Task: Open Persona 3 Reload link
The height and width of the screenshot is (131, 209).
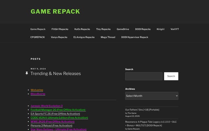Action: (x=52, y=125)
